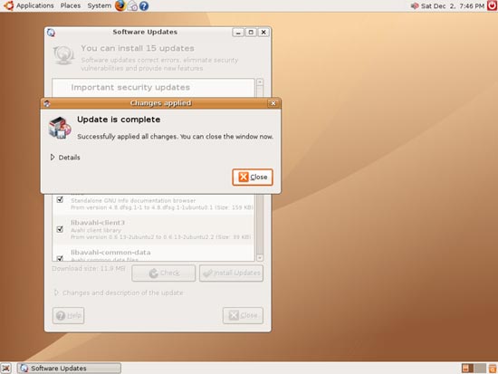Click the Show Desktop icon in bottom panel
The image size is (498, 374).
tap(5, 368)
